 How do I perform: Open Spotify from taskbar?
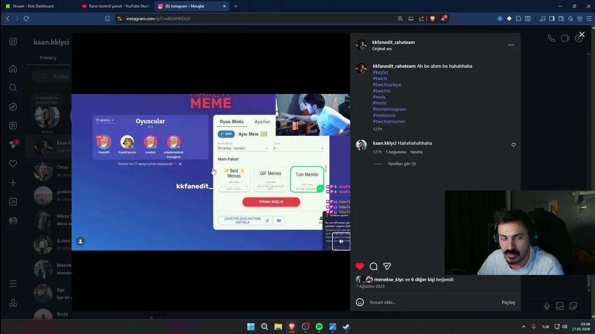319,327
